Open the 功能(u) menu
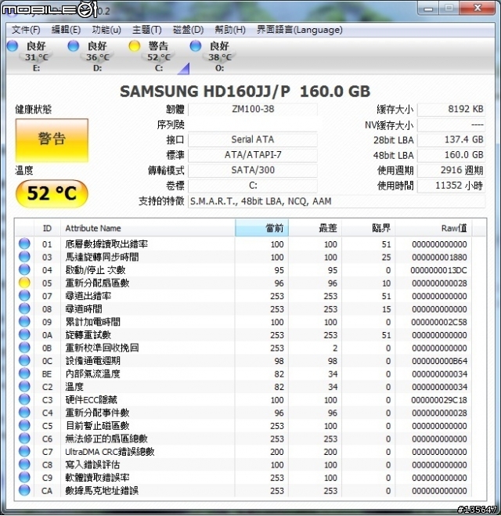This screenshot has height=516, width=501. [106, 30]
